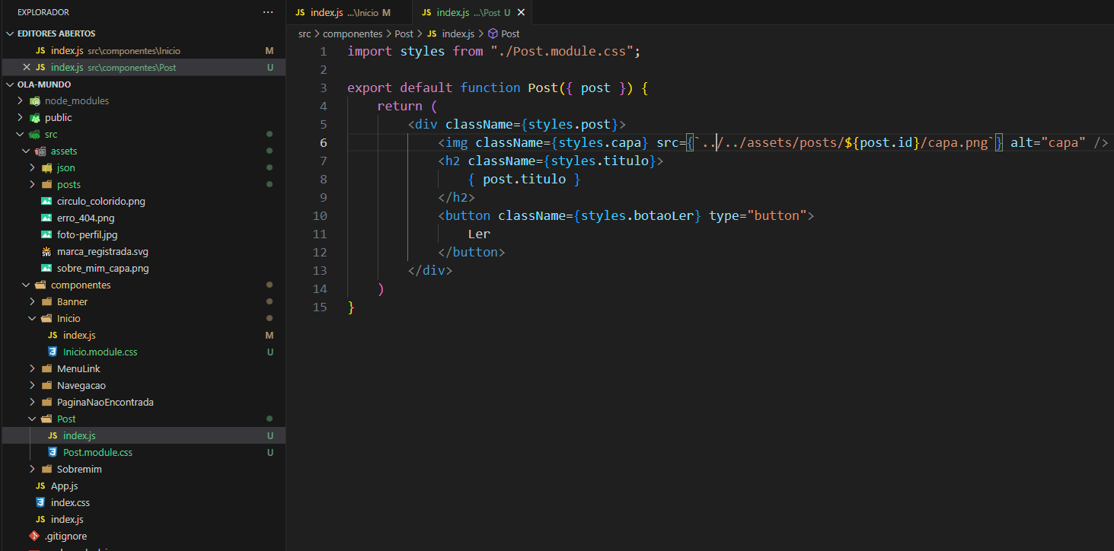Expand the Navegacao folder chevron
Viewport: 1114px width, 551px height.
[x=33, y=385]
